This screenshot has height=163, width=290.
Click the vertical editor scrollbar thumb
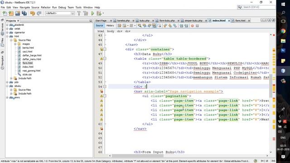(x=271, y=86)
